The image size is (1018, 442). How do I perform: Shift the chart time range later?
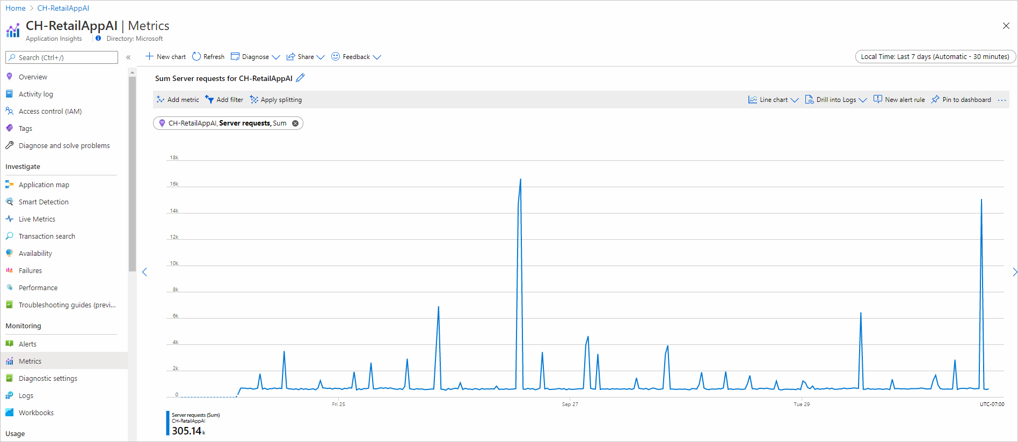(x=1014, y=272)
